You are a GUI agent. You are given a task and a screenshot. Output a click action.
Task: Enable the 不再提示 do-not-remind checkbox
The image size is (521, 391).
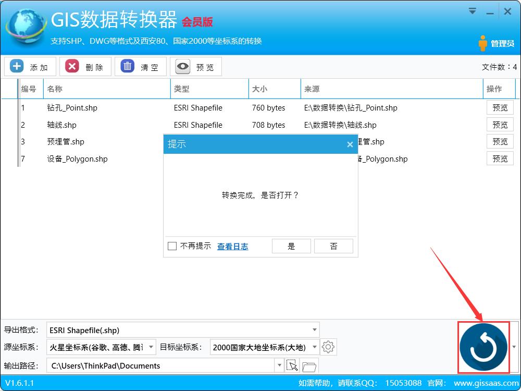pos(172,246)
